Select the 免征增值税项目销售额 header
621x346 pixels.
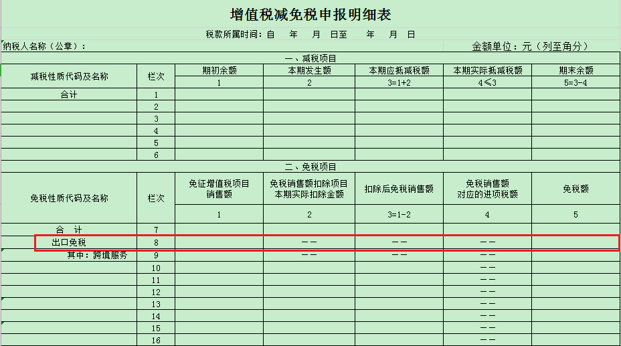[x=219, y=189]
